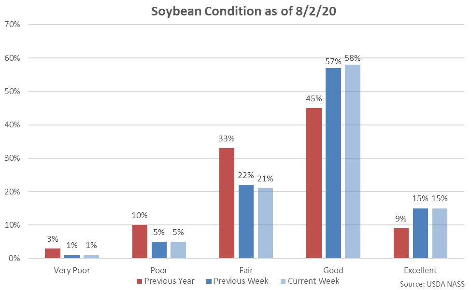Click the Previous Year bar for Poor

coord(140,242)
